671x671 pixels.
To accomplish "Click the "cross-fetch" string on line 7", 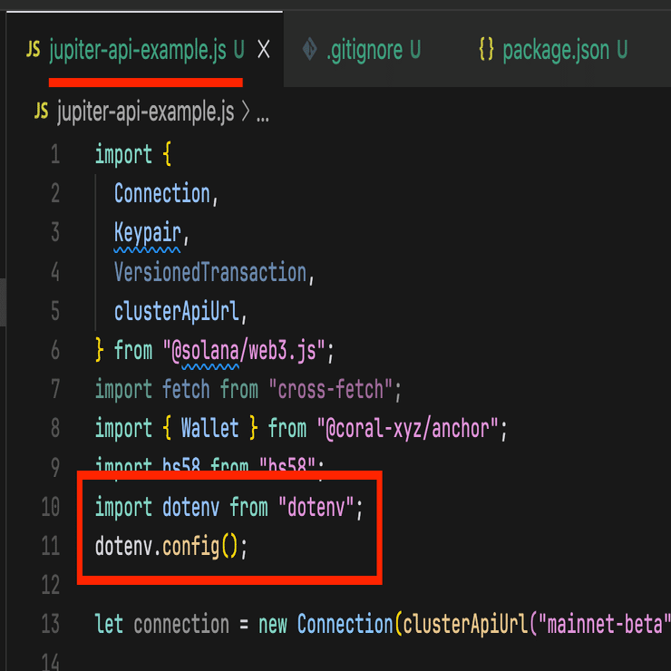I will 330,389.
